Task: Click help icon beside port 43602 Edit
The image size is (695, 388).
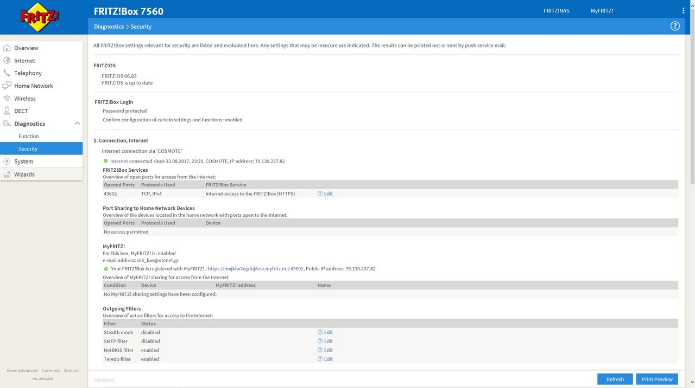Action: (x=320, y=193)
